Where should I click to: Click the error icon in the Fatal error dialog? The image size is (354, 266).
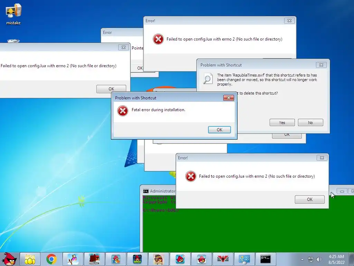click(123, 111)
